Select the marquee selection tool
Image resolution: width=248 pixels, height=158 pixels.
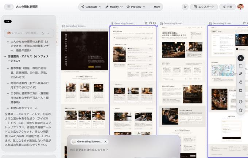241,66
